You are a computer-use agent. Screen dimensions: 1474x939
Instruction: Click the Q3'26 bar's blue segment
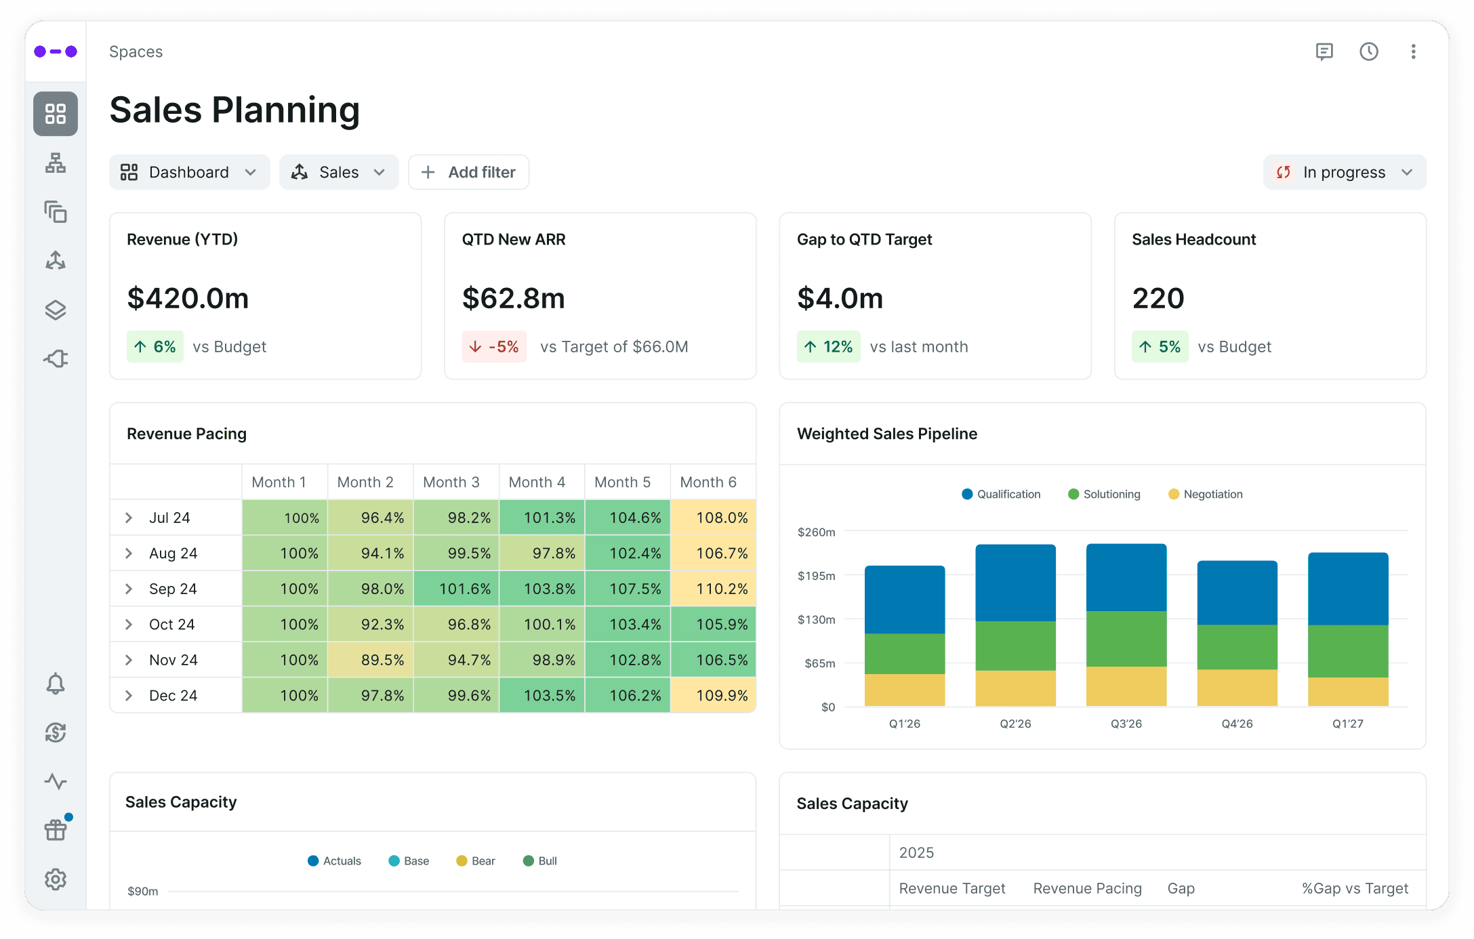(1126, 577)
